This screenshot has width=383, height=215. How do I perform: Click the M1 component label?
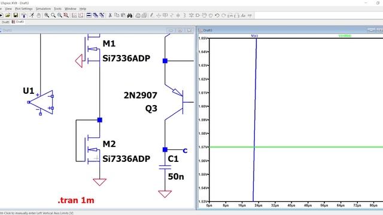pyautogui.click(x=109, y=44)
